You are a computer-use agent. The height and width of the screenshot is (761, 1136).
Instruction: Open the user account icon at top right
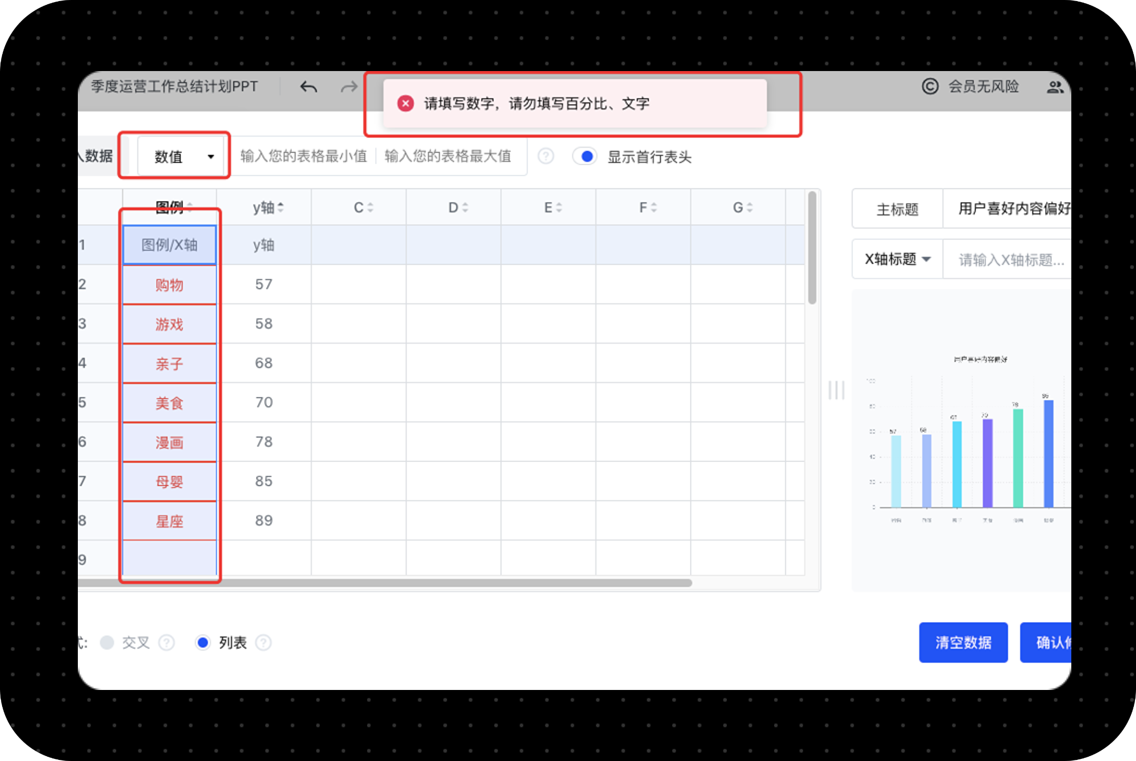point(1056,87)
